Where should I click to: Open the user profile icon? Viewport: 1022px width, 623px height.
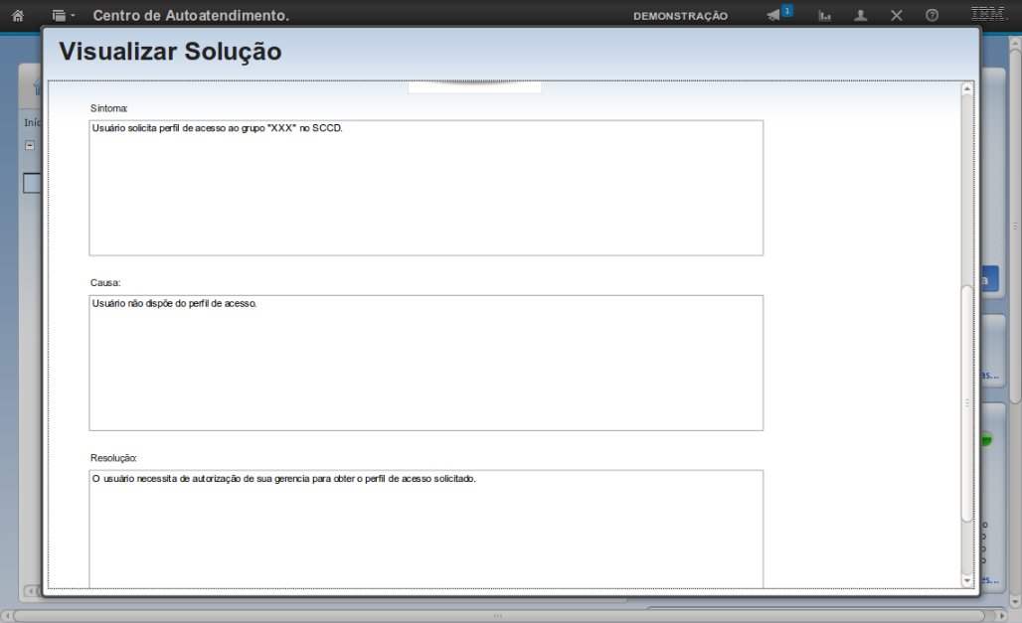point(861,16)
